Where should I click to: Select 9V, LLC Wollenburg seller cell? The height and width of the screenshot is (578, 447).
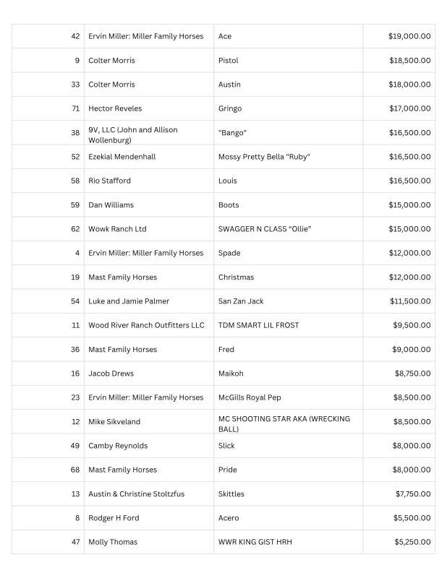(x=149, y=133)
